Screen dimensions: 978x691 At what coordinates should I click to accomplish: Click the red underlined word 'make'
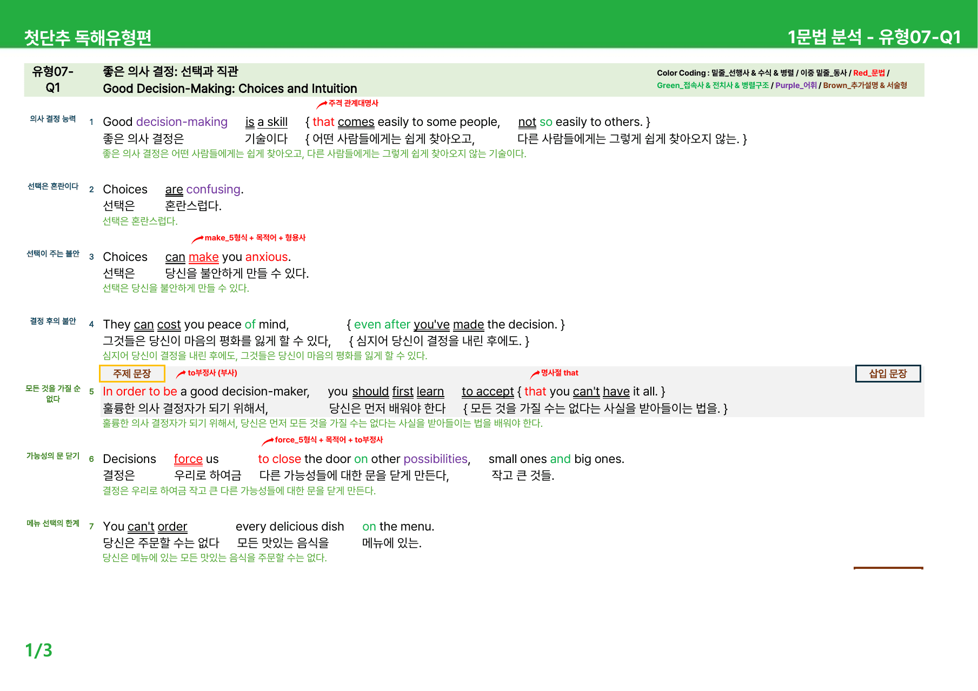click(x=203, y=257)
